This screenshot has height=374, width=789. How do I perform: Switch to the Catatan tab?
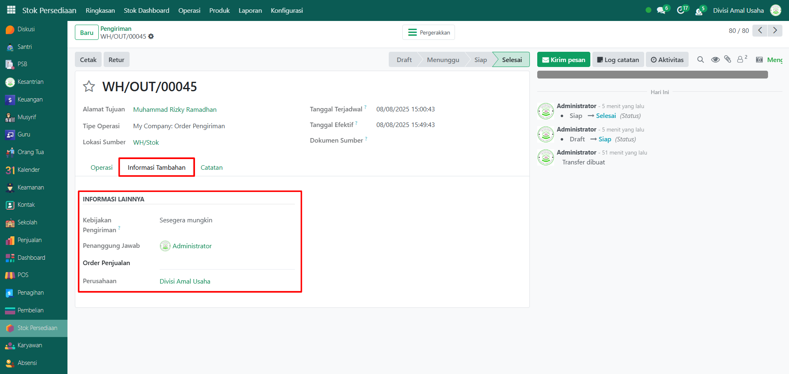point(211,168)
